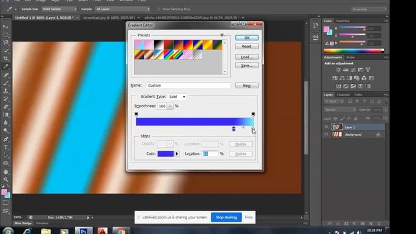Viewport: 416px width, 234px height.
Task: Add a Levels adjustment
Action: click(346, 70)
